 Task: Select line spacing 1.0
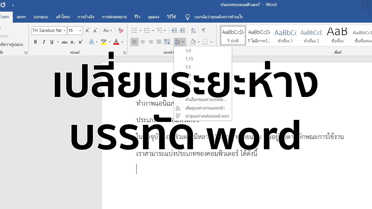(x=203, y=51)
